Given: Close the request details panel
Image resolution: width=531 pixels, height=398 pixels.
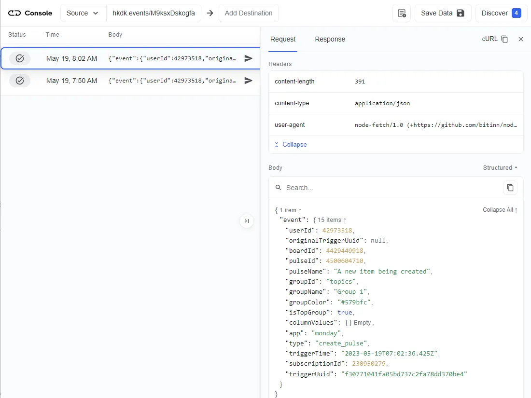Looking at the screenshot, I should click(521, 39).
